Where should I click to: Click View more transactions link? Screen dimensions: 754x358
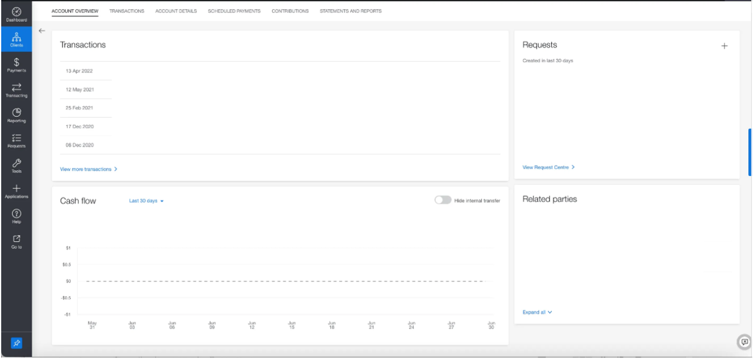[88, 169]
